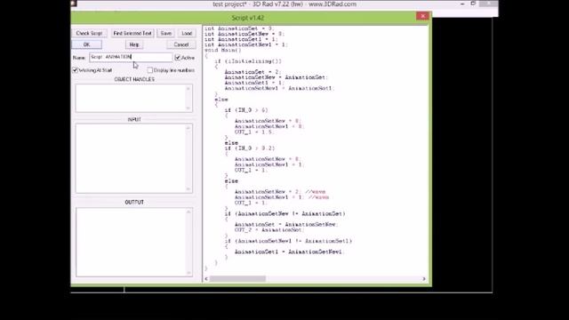
Task: Click 'if (AnimationSetNew1 != AnimationSet1)' line
Action: 288,241
